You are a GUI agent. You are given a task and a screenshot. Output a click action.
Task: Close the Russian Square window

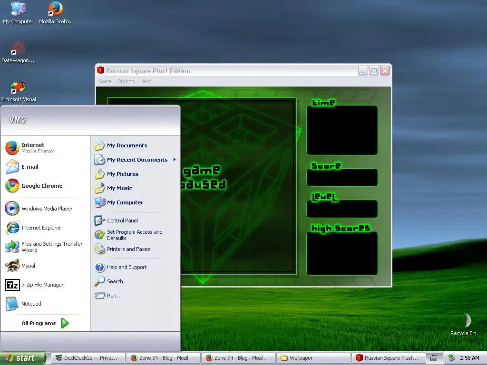point(385,71)
